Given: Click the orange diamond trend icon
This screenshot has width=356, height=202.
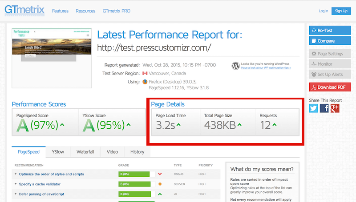Looking at the screenshot, I should [x=160, y=184].
